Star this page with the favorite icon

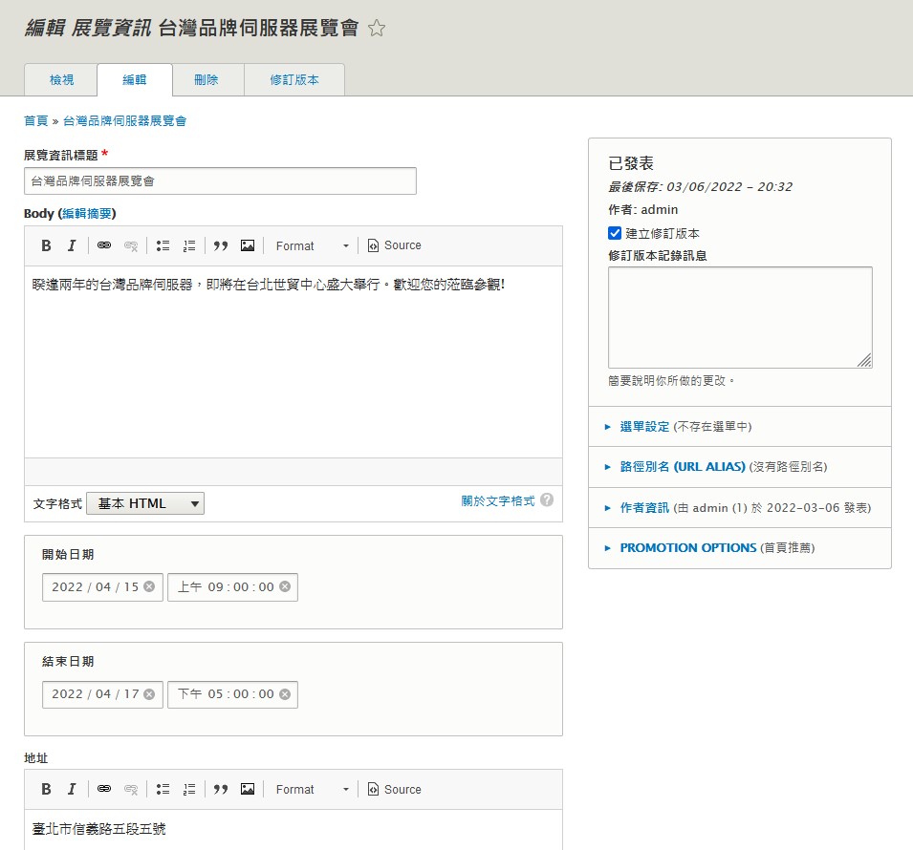point(377,29)
